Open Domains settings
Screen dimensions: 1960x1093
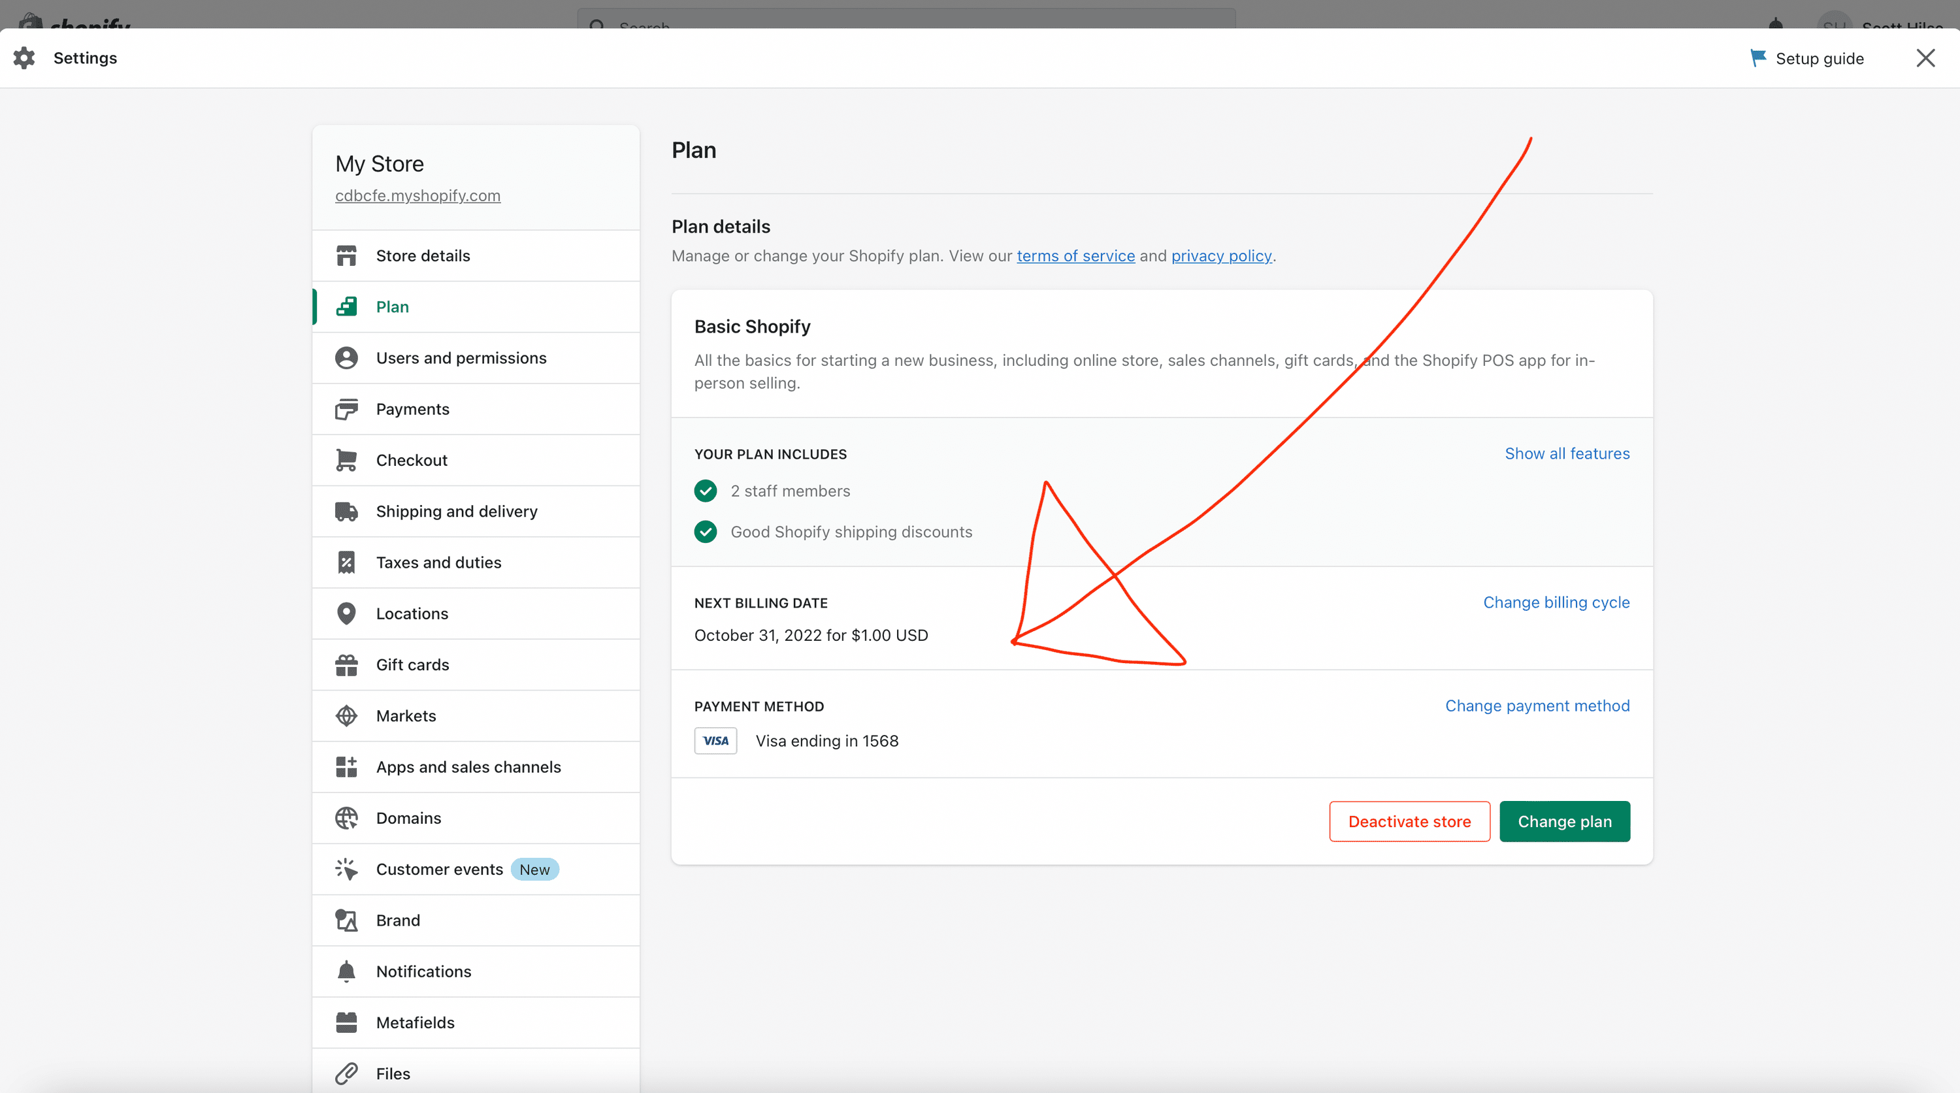tap(476, 818)
